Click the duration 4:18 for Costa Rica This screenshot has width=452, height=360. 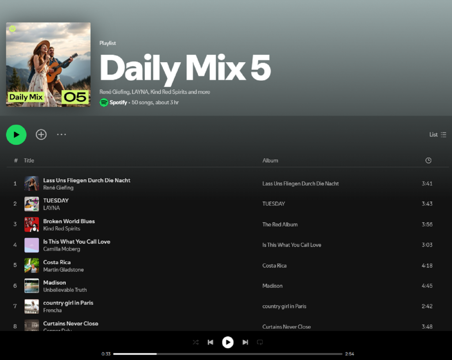click(427, 266)
